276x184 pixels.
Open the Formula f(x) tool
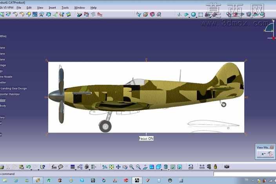coord(54,167)
